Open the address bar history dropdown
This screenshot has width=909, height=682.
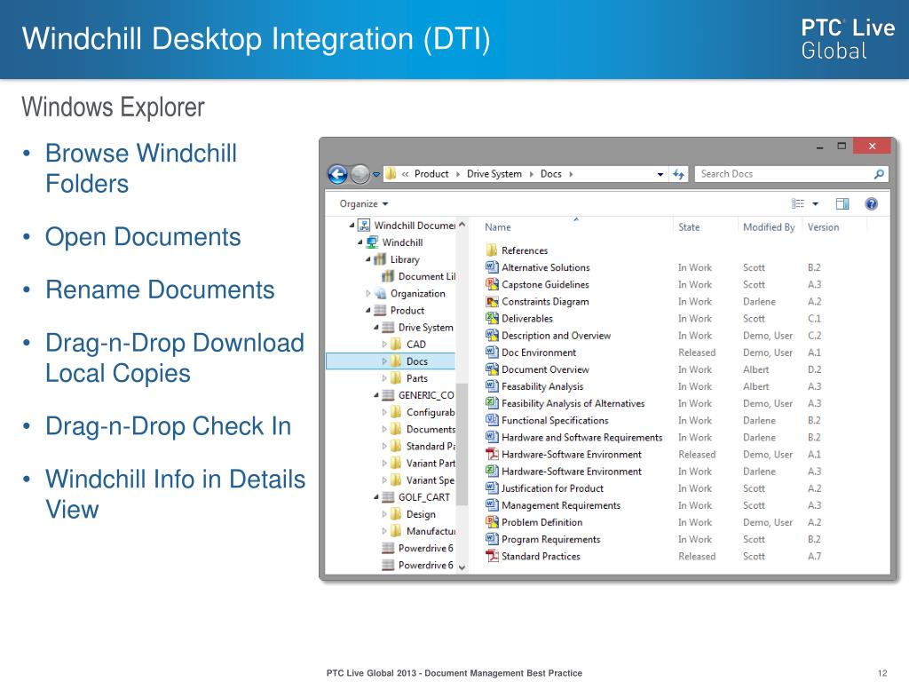coord(660,175)
